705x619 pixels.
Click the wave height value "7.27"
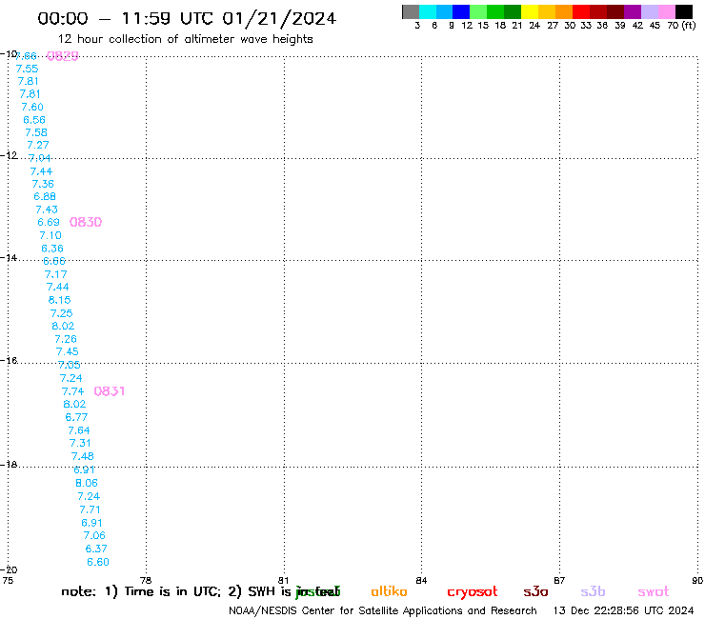coord(38,145)
